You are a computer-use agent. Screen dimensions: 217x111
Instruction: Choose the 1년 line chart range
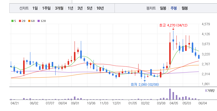coord(70,8)
